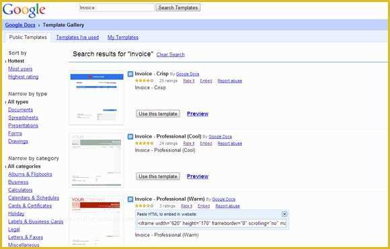This screenshot has width=390, height=249.
Task: Open the Legal category
Action: coord(14,230)
